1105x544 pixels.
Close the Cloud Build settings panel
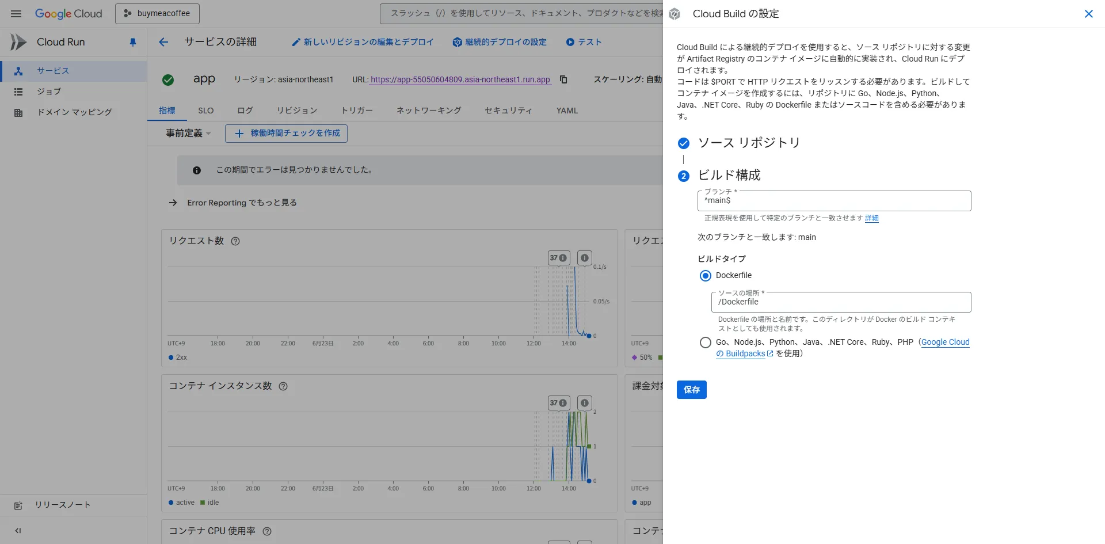tap(1088, 14)
